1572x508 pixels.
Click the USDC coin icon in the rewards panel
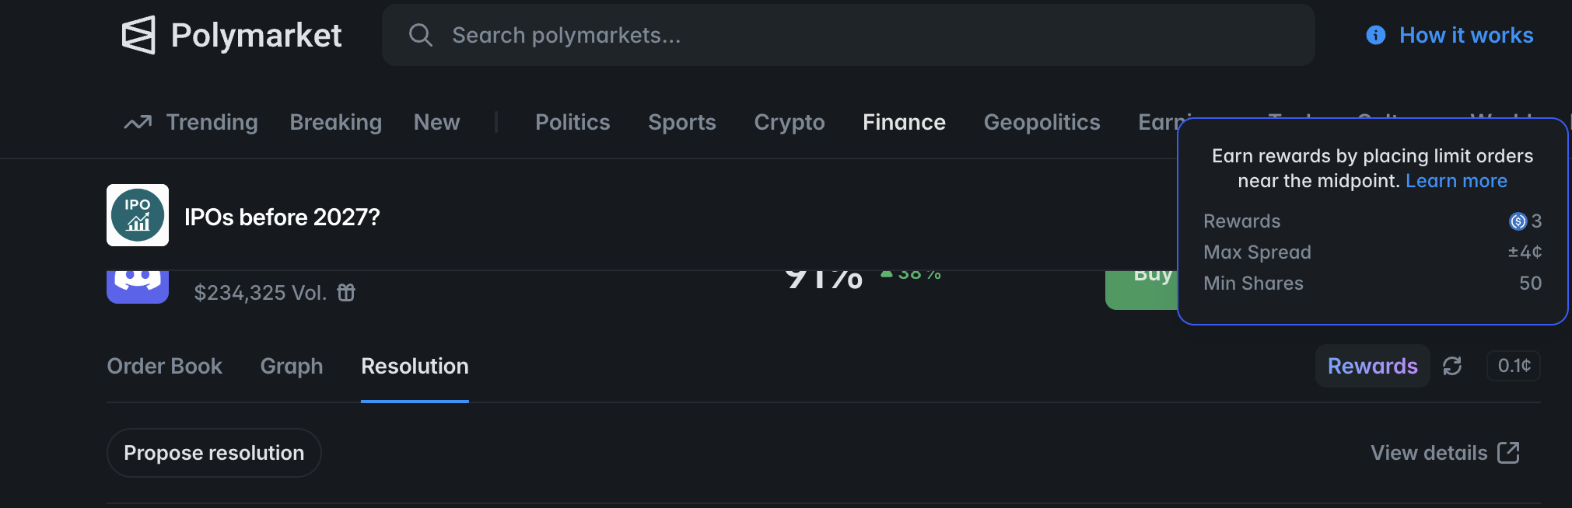1517,221
